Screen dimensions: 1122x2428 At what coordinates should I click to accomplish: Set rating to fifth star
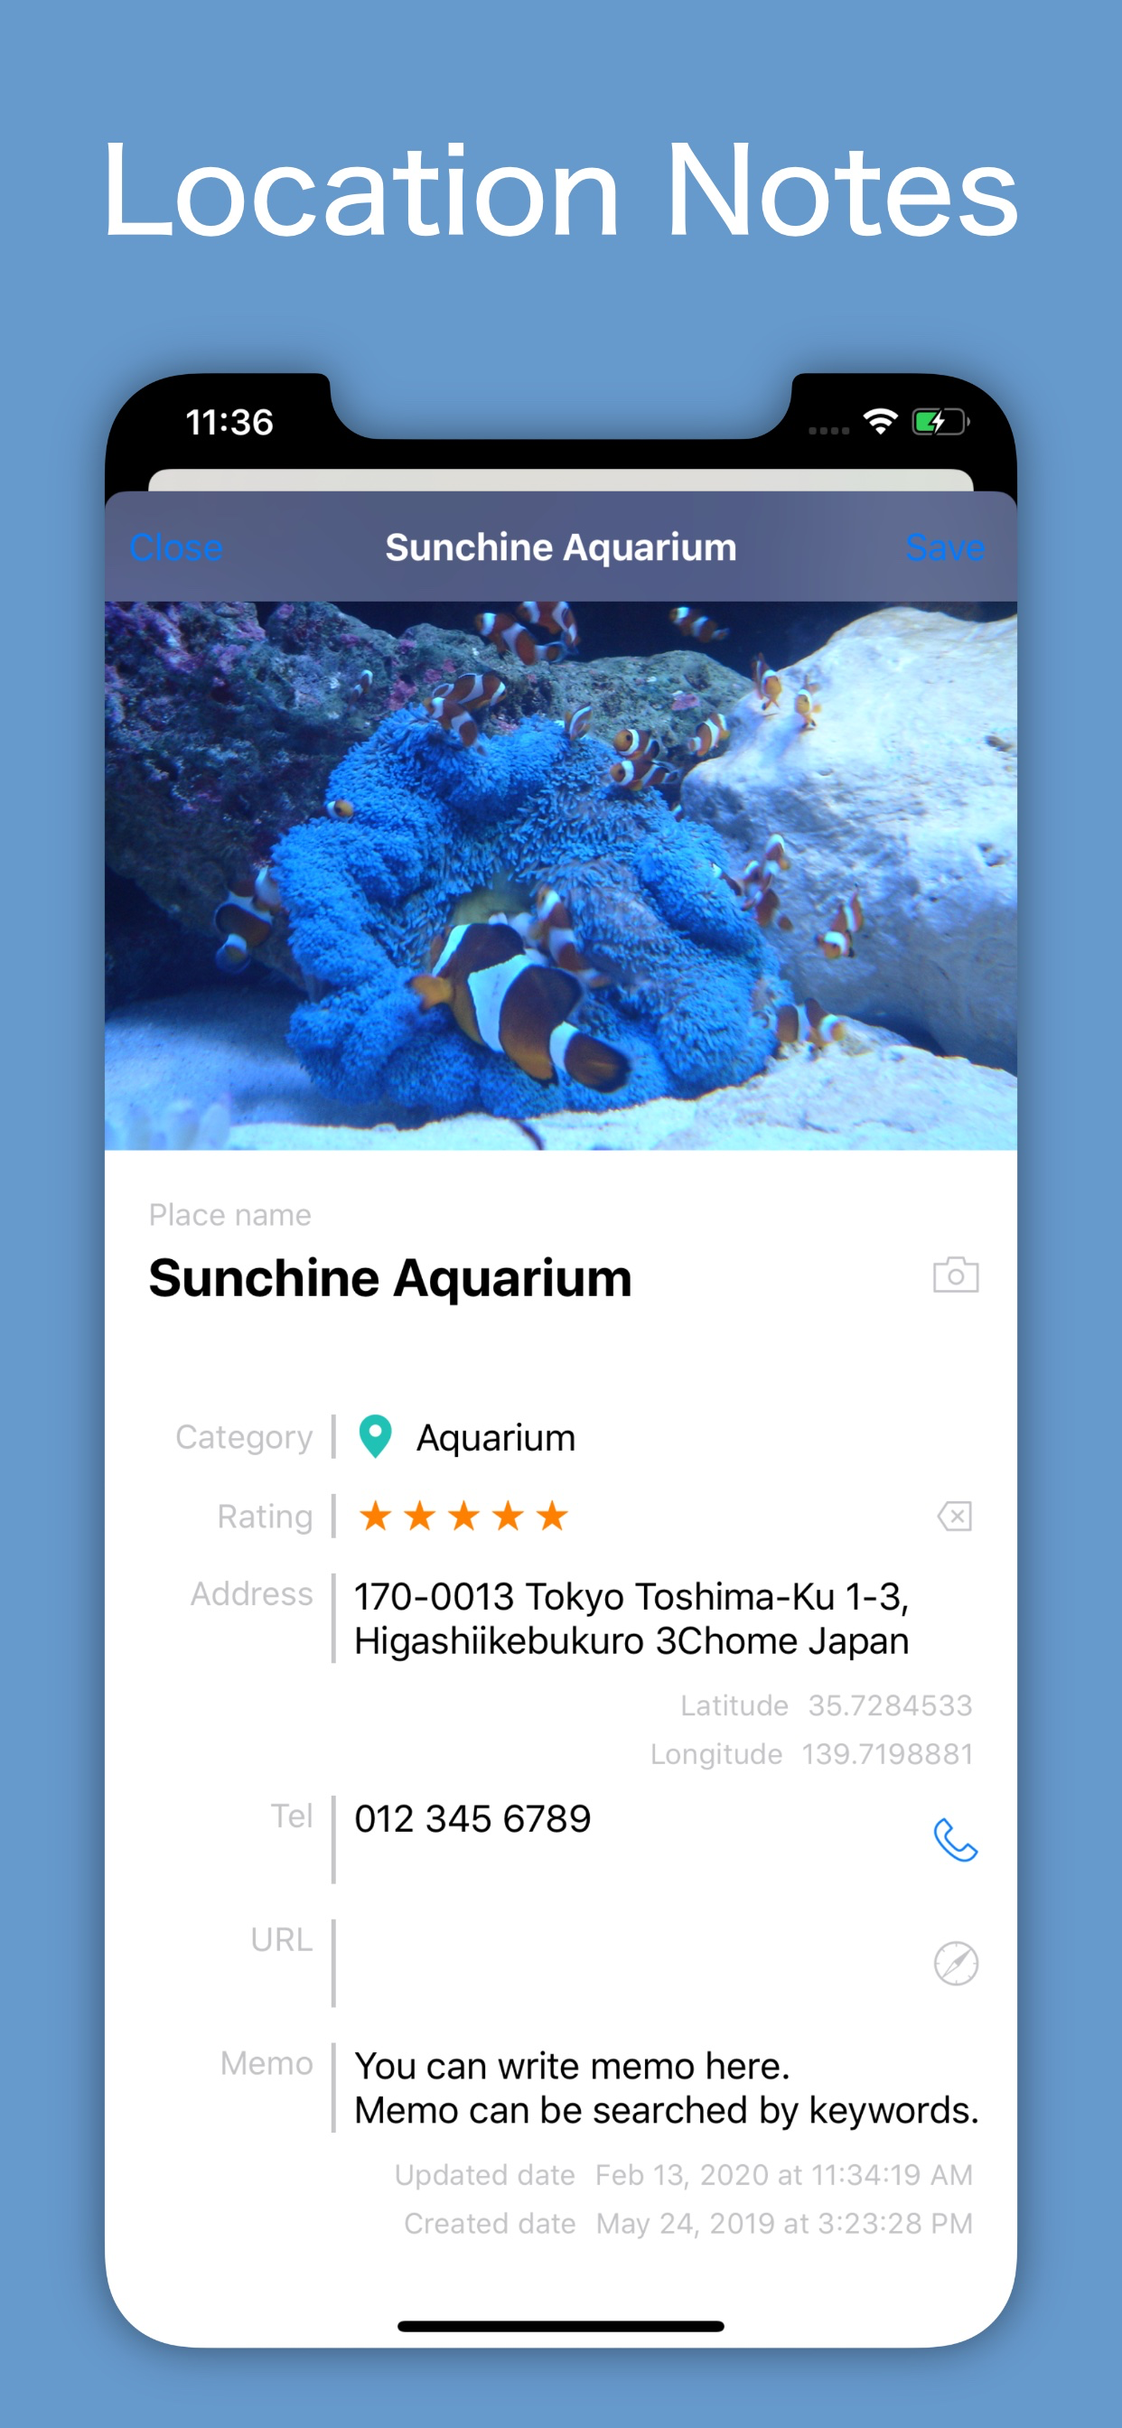pyautogui.click(x=552, y=1516)
